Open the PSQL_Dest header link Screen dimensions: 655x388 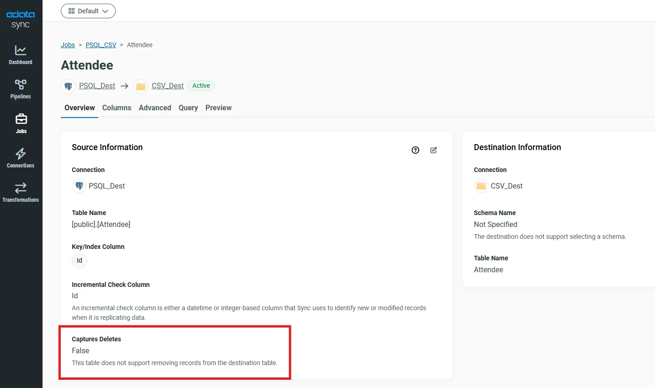coord(97,86)
